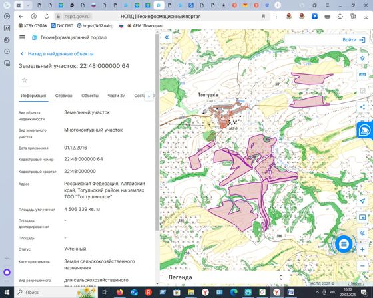373x298 pixels.
Task: Open browser history clock in sidebar
Action: point(7,51)
